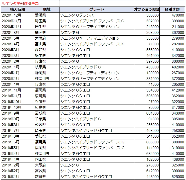Select the 2020年8月 date cell
Image resolution: width=186 pixels, height=180 pixels.
point(17,33)
